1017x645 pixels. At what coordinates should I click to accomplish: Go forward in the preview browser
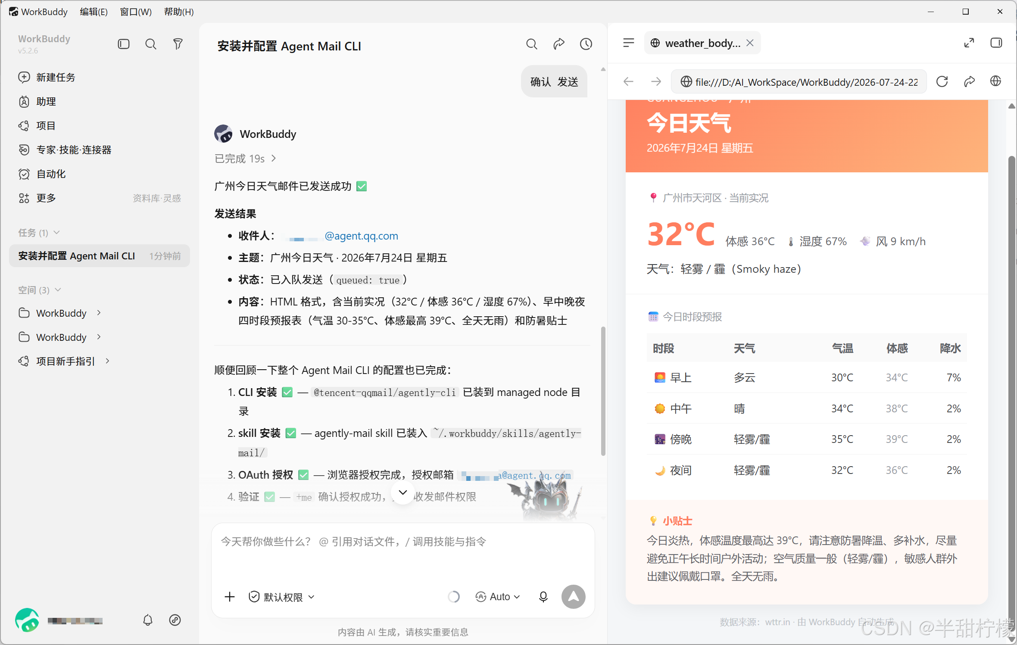point(656,81)
